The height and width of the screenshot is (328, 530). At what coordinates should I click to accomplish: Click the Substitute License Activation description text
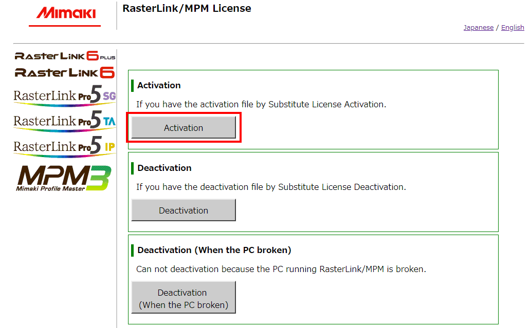coord(252,104)
